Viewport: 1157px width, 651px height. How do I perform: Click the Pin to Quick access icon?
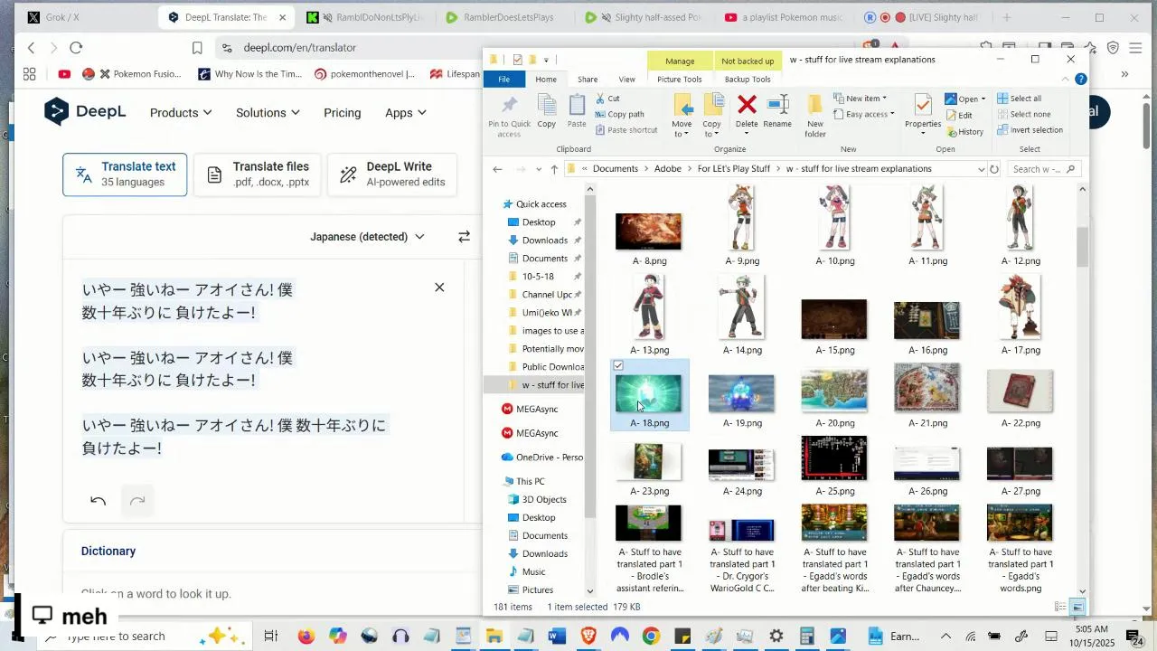[509, 106]
